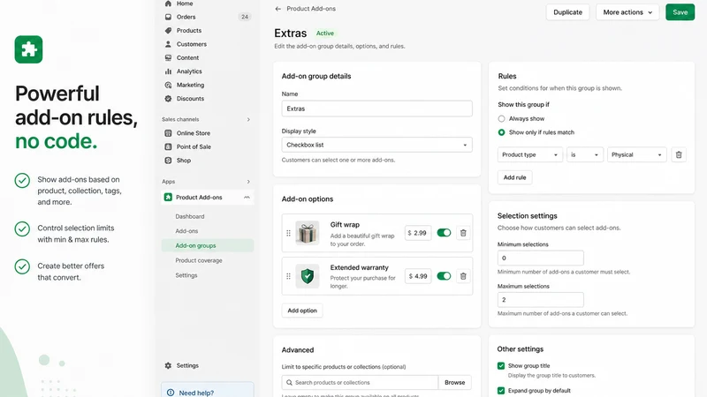Click the Extended warranty drag handle
Screen dimensions: 707x397
point(289,276)
